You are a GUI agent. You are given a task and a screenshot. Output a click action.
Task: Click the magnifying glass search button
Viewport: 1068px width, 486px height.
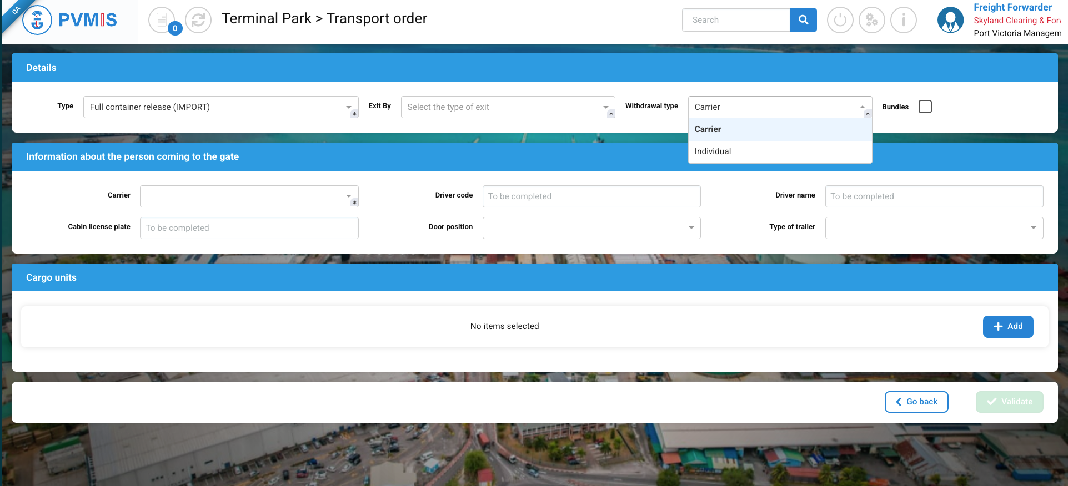[x=803, y=20]
